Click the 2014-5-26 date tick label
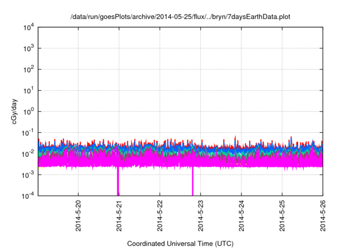The height and width of the screenshot is (249, 356). pos(323,216)
